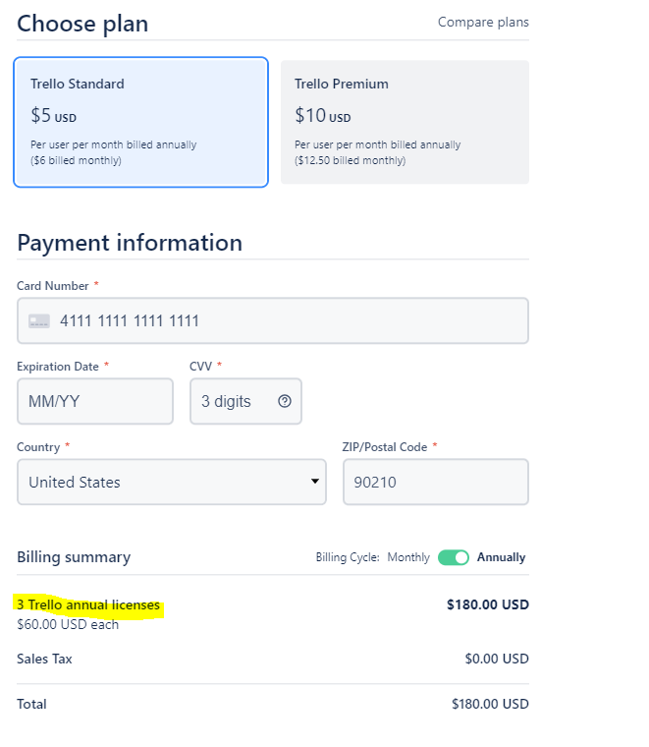Open the Compare plans link

click(x=483, y=23)
